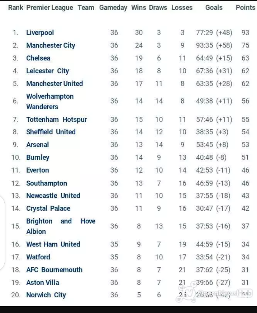
Task: Open Brighton and Hove Albion link
Action: point(61,226)
